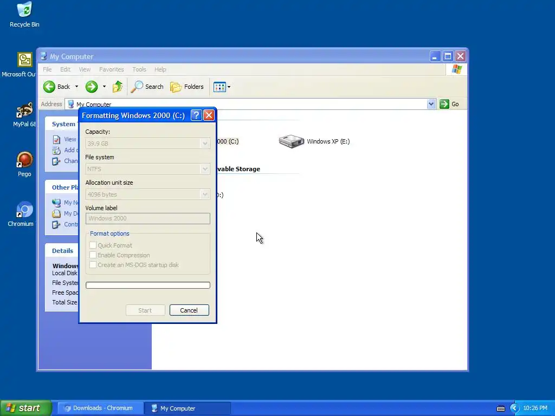Click the My Computer title bar icon
This screenshot has width=555, height=416.
[x=43, y=56]
